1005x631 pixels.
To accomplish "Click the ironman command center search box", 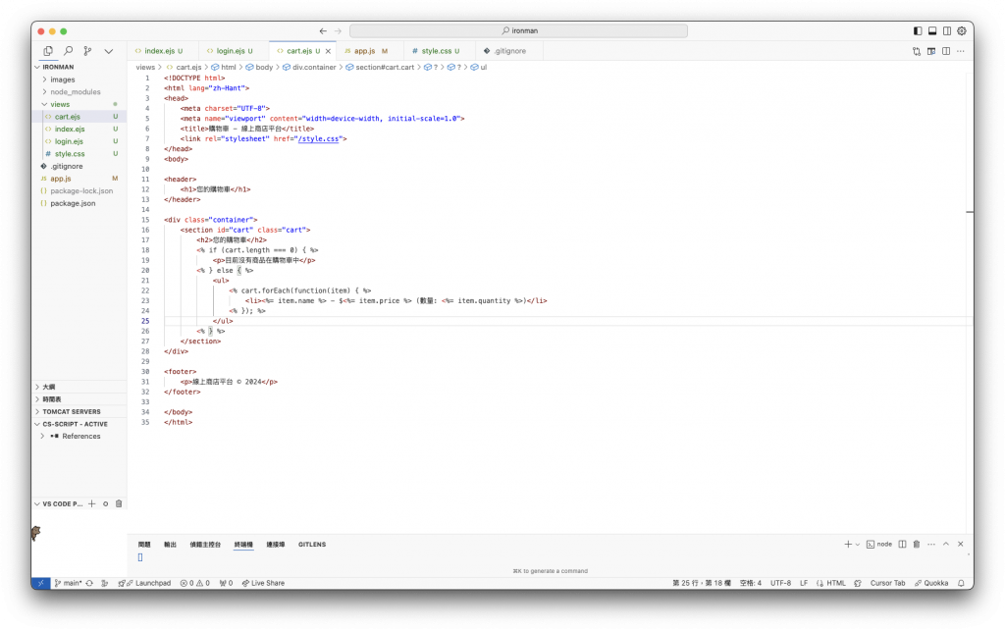I will (518, 30).
